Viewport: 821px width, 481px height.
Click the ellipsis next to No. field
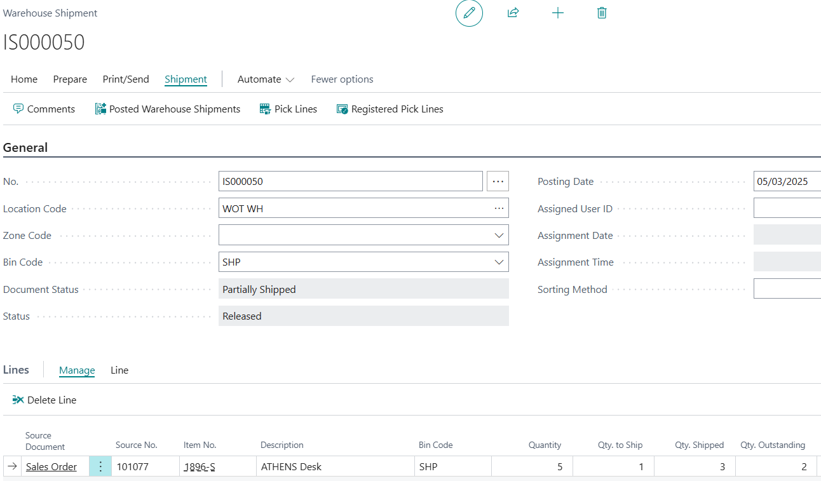pos(498,181)
